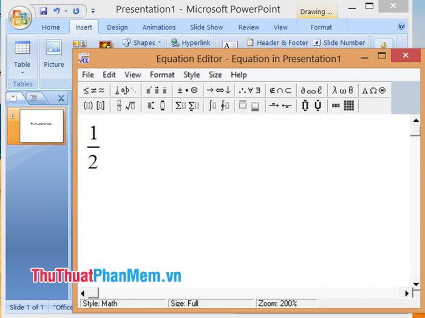This screenshot has width=425, height=318.
Task: Click the fraction numerator 1
Action: click(x=93, y=133)
